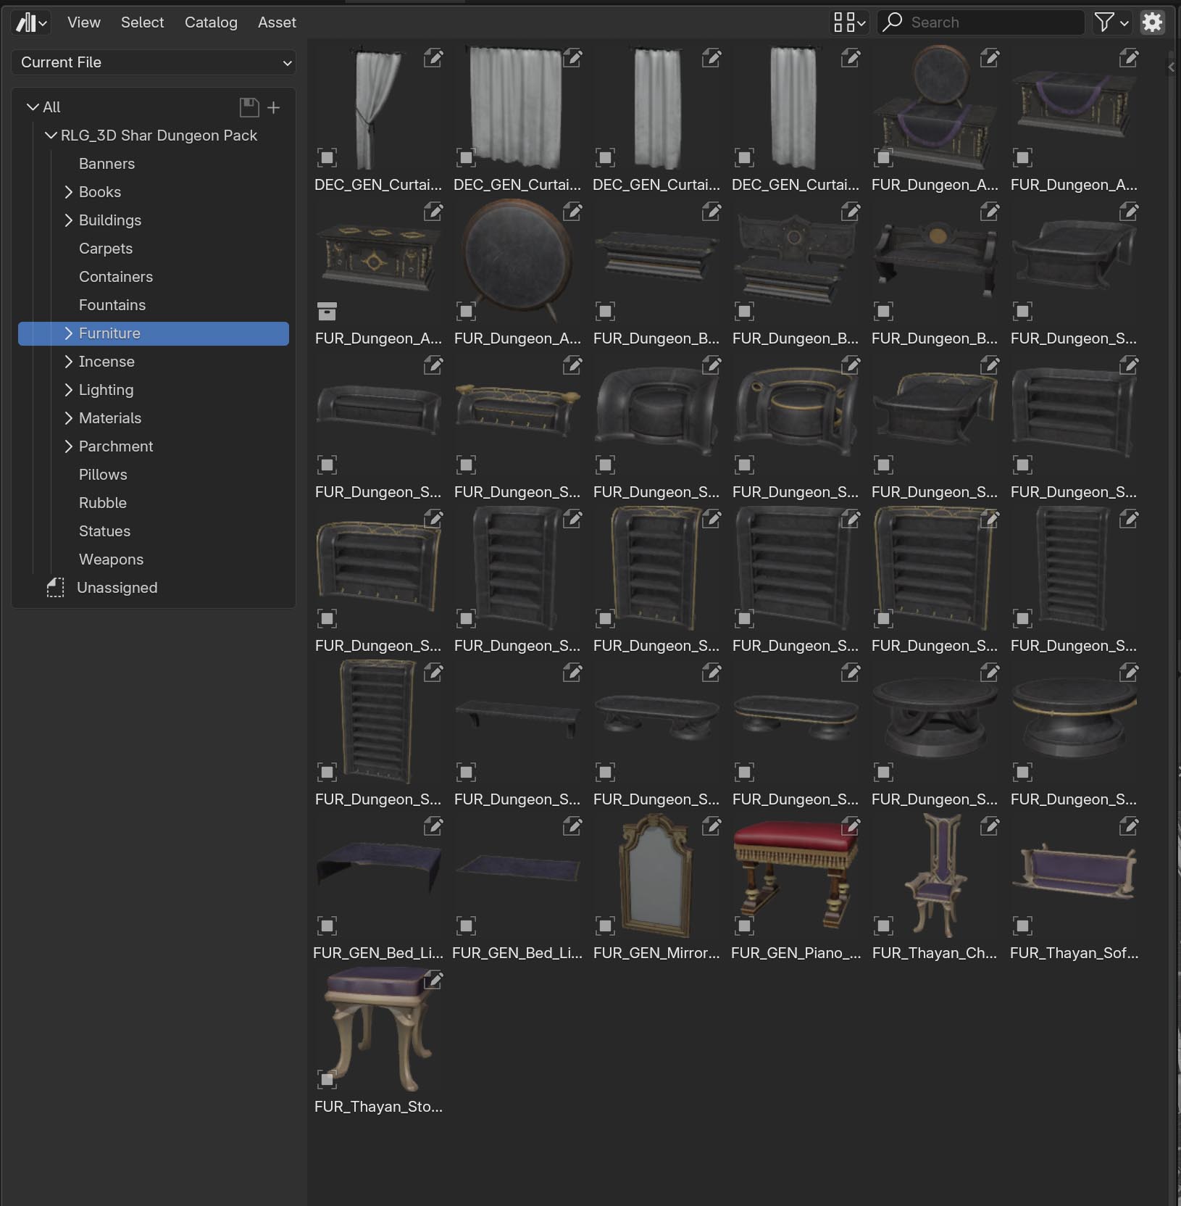This screenshot has height=1206, width=1181.
Task: Click the save catalog disk icon
Action: 249,107
